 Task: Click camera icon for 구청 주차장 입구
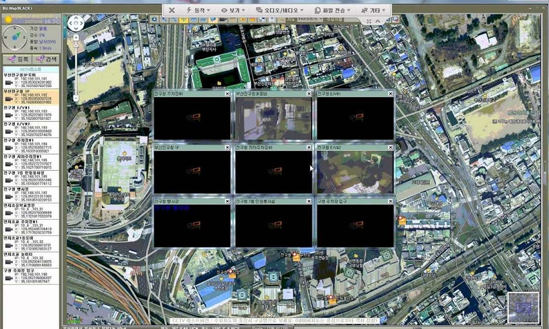coord(9,277)
